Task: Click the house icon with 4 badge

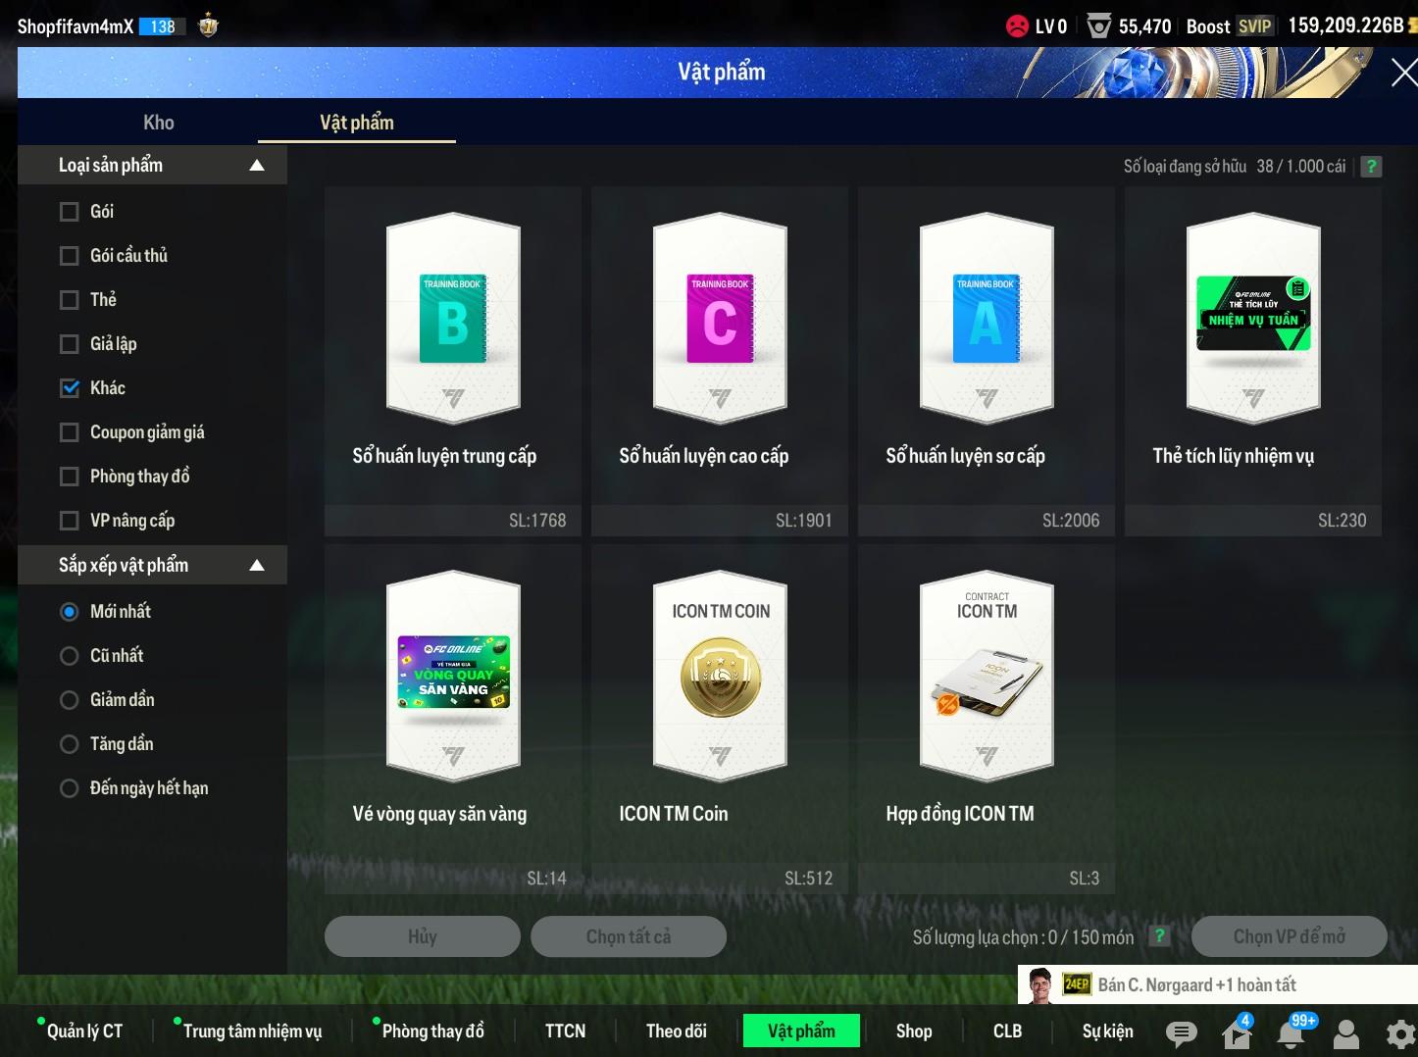Action: (x=1236, y=1032)
